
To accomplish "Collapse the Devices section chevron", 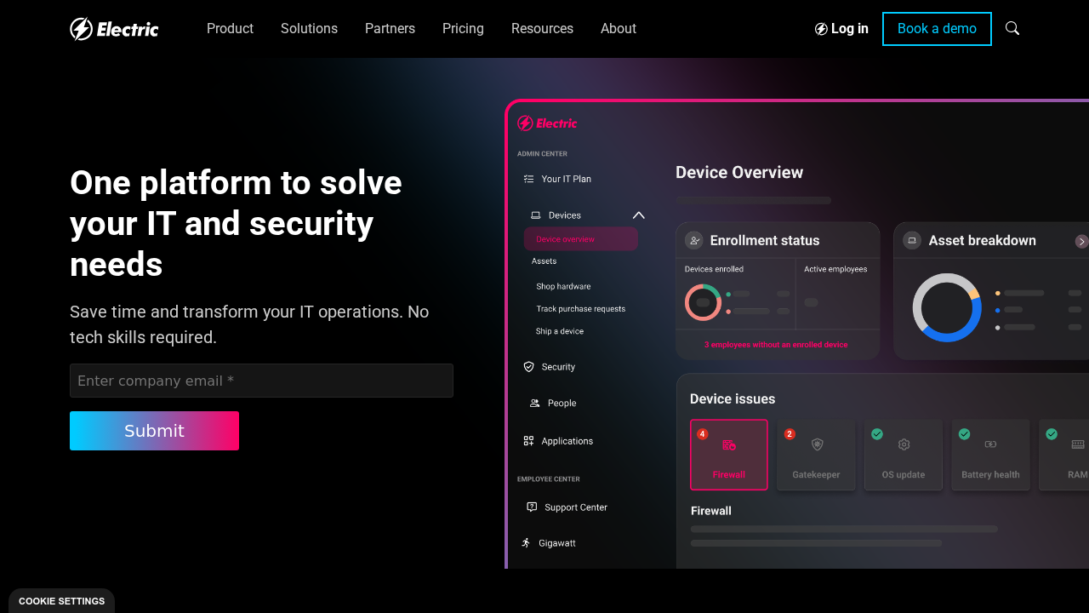I will coord(639,215).
